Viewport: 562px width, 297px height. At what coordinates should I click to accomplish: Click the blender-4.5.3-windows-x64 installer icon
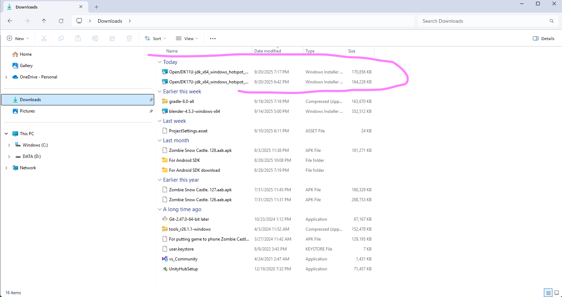pyautogui.click(x=165, y=111)
